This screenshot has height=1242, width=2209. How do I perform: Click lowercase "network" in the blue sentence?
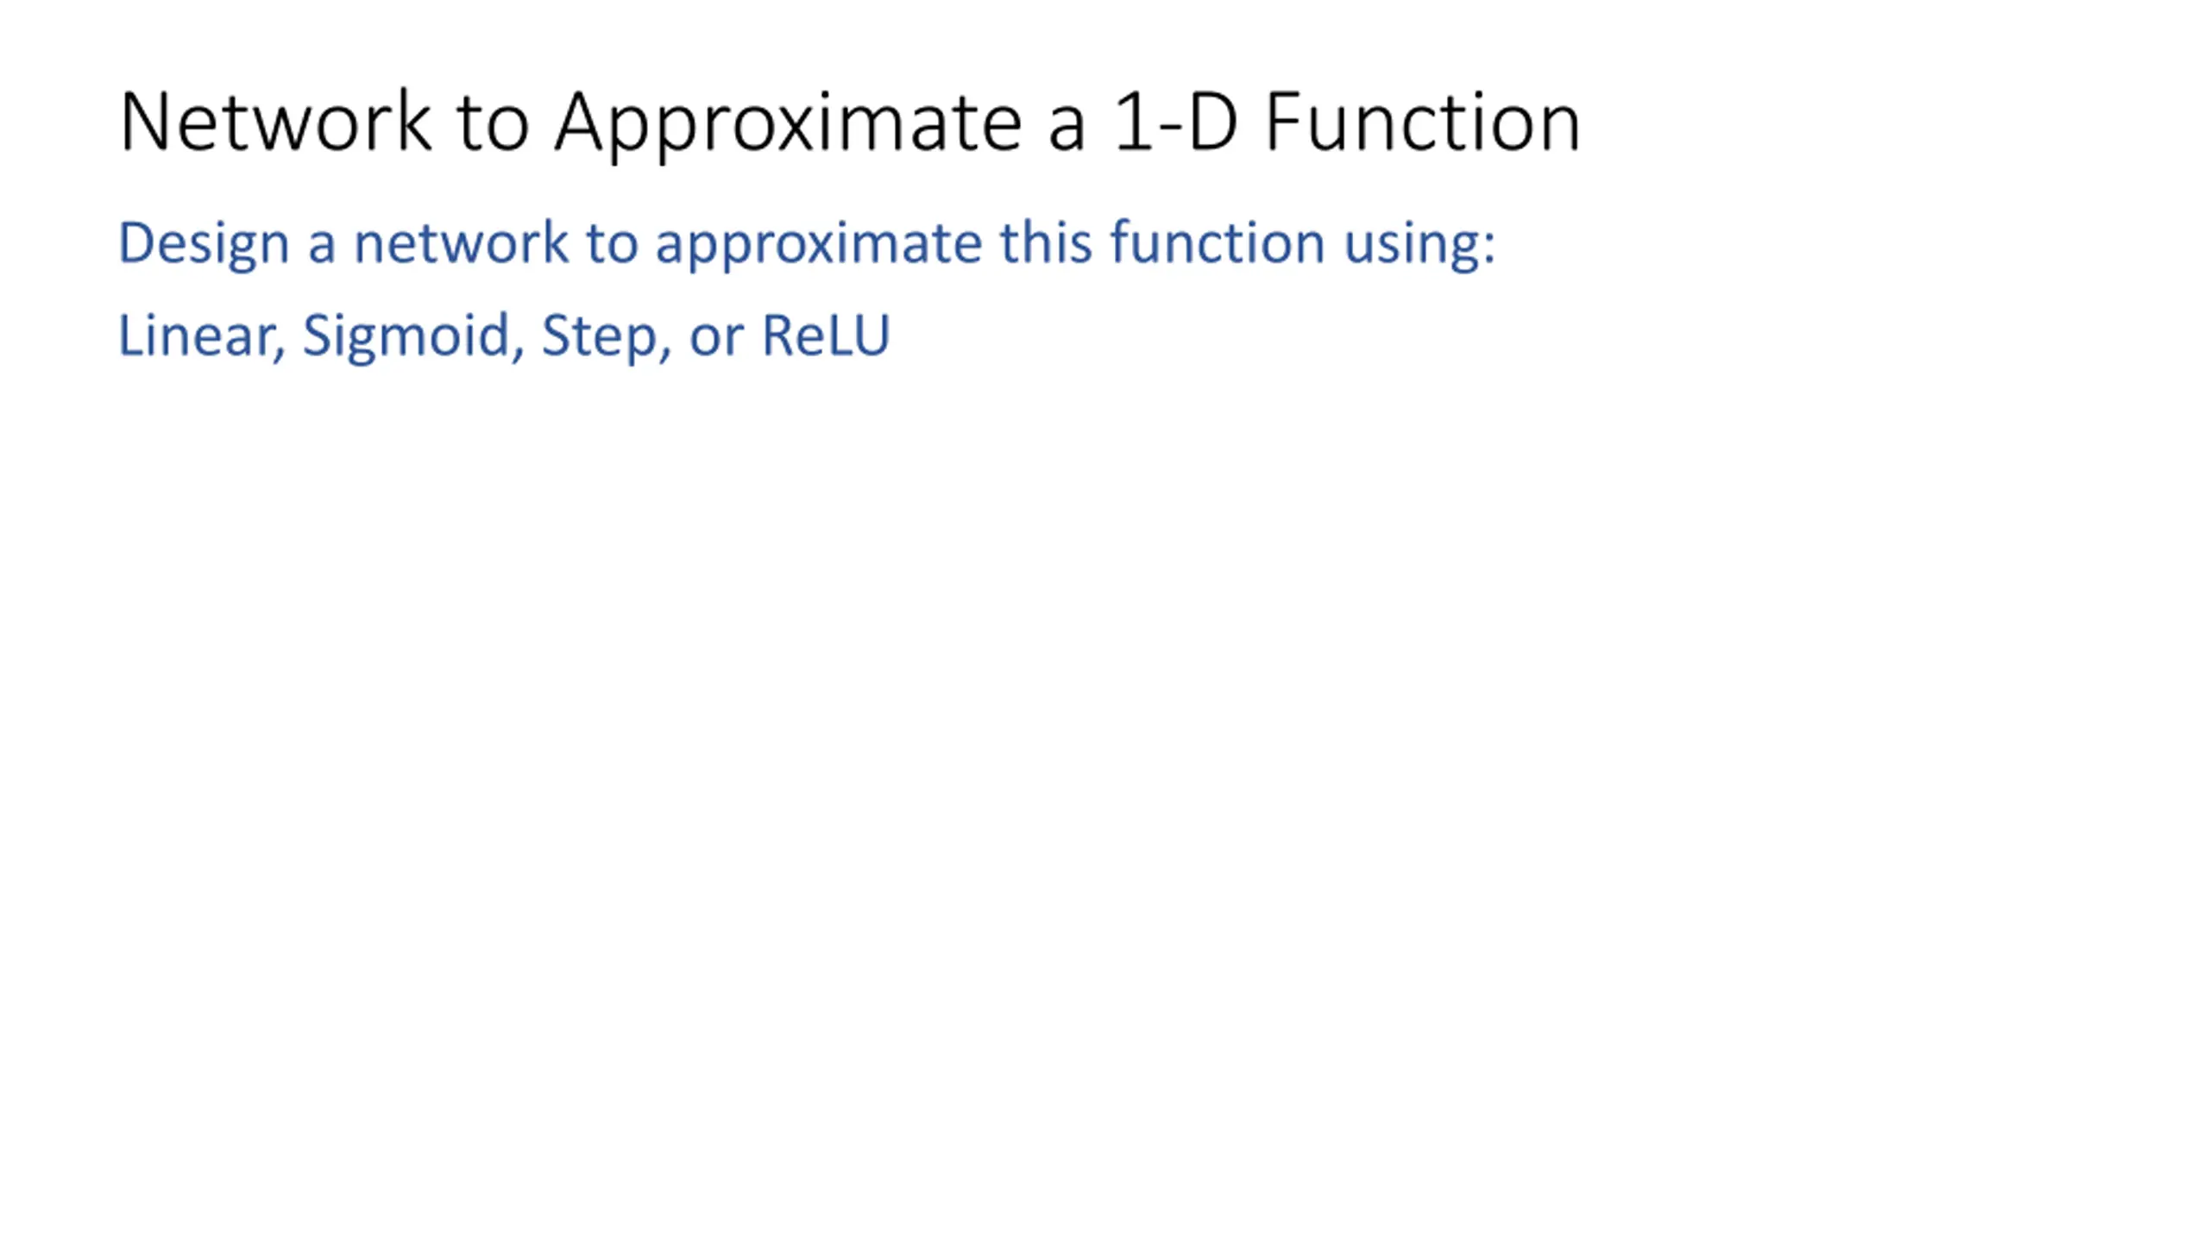(x=461, y=243)
